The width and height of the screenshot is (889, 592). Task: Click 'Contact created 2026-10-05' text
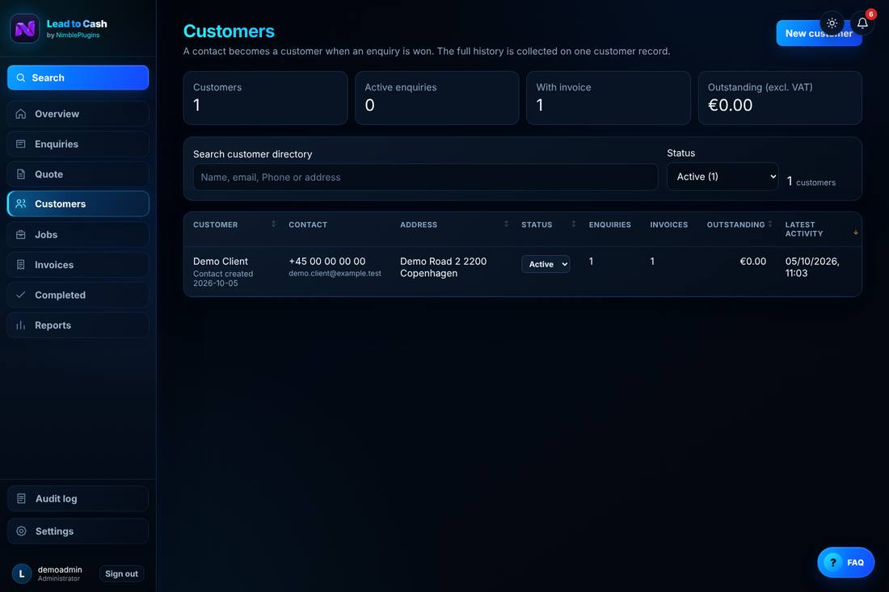(223, 278)
